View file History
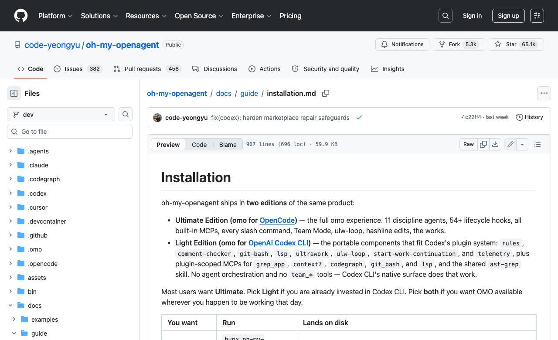The height and width of the screenshot is (340, 558). click(530, 117)
